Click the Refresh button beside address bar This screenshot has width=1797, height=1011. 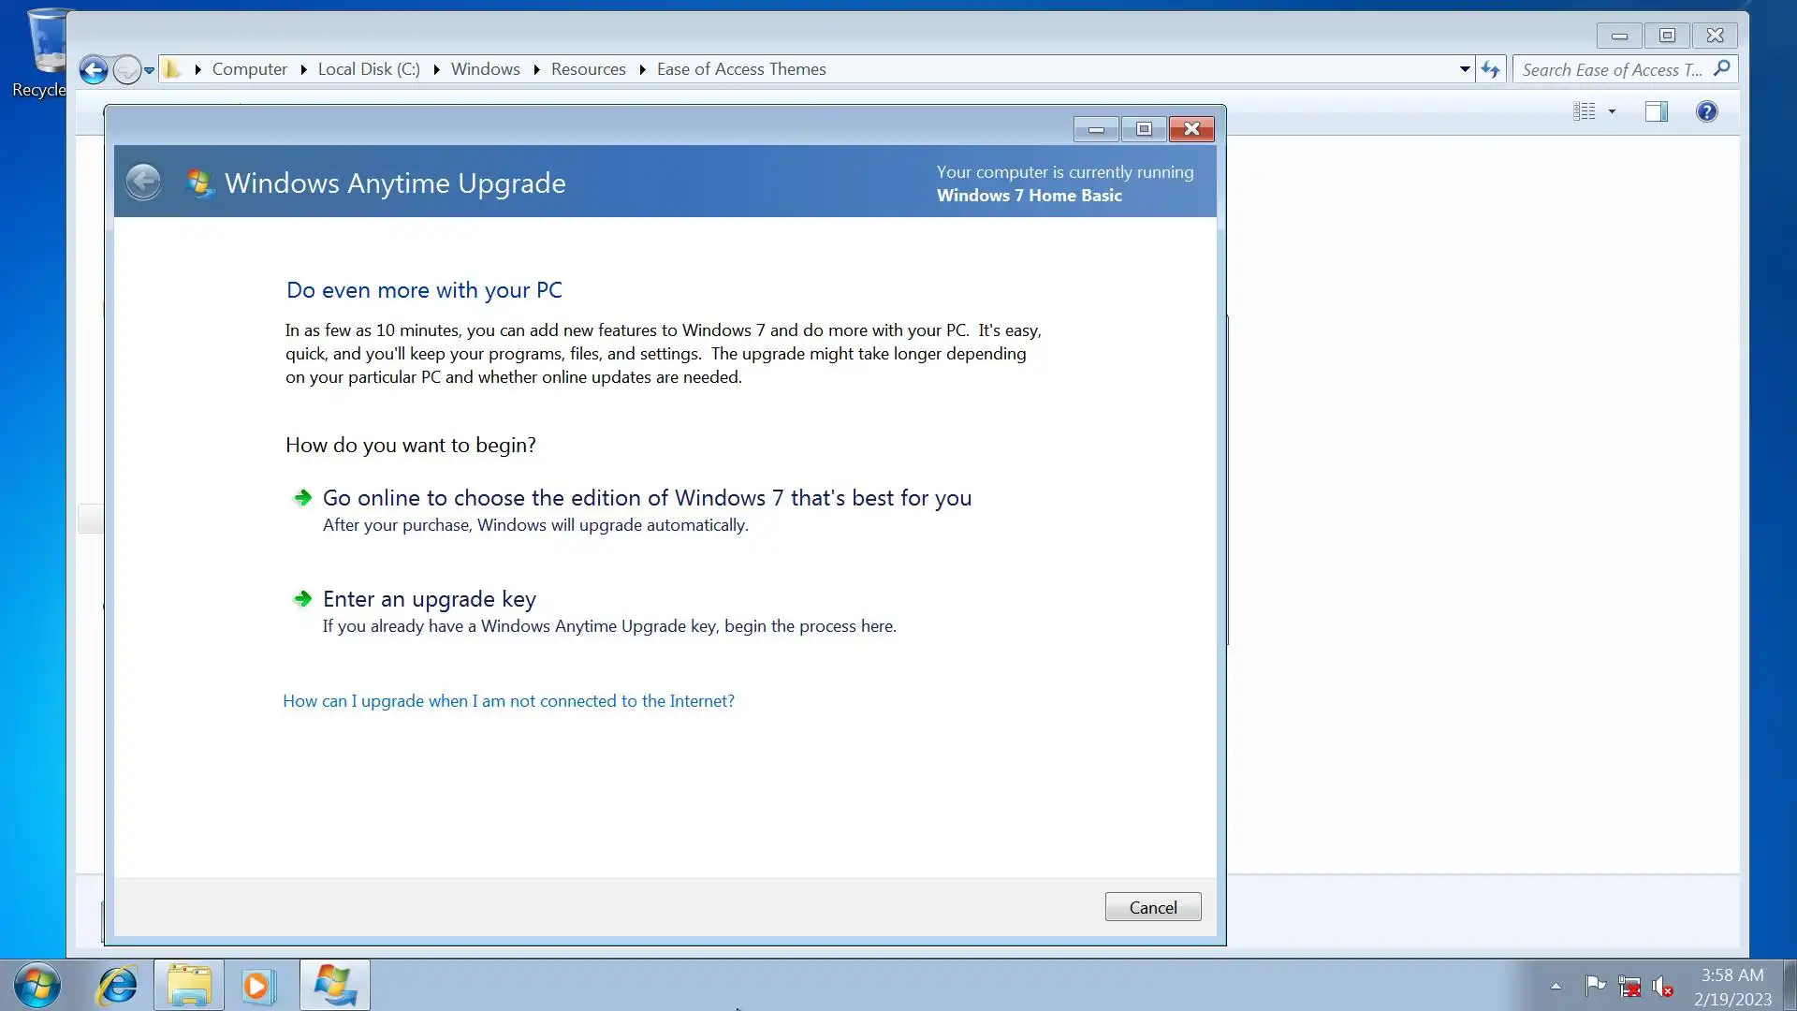pyautogui.click(x=1491, y=69)
